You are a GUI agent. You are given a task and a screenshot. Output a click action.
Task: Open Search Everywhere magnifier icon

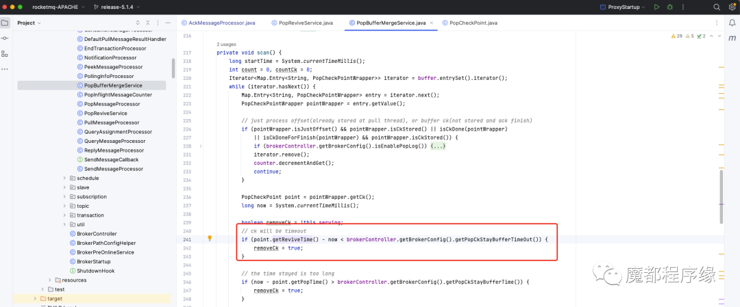click(717, 7)
